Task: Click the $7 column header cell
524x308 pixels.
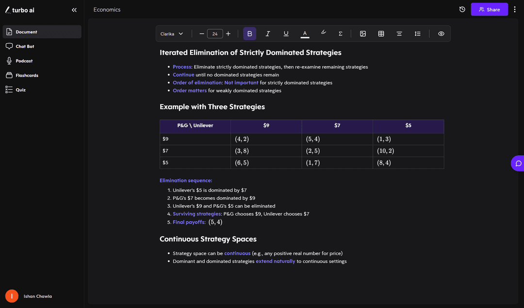Action: click(337, 126)
